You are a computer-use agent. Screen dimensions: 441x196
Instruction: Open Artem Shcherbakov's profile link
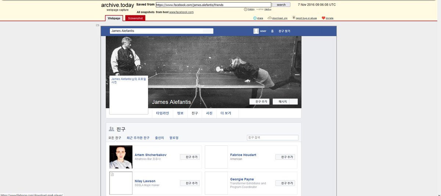click(150, 155)
